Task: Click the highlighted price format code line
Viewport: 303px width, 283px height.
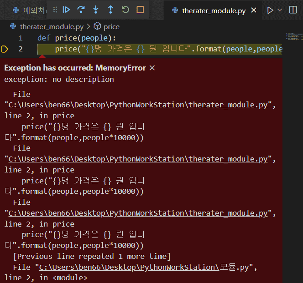Action: point(160,49)
